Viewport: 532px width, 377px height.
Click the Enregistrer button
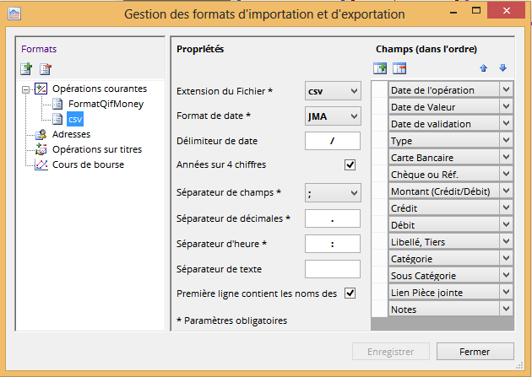tap(392, 351)
